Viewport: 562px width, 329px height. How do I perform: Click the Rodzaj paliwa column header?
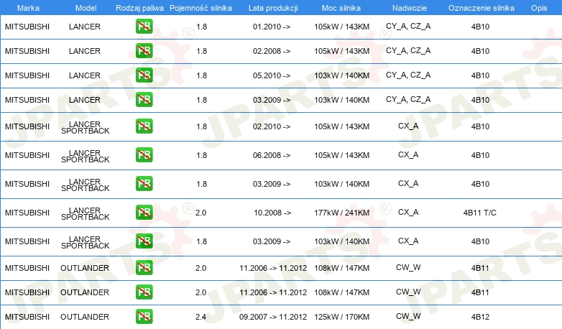pos(139,8)
